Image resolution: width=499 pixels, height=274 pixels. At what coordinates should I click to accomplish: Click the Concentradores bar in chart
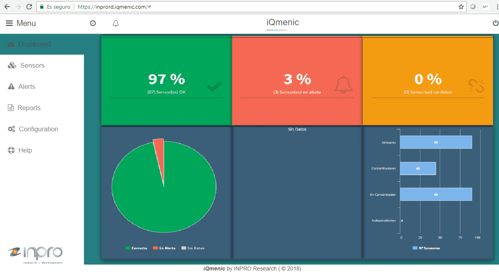(x=418, y=168)
